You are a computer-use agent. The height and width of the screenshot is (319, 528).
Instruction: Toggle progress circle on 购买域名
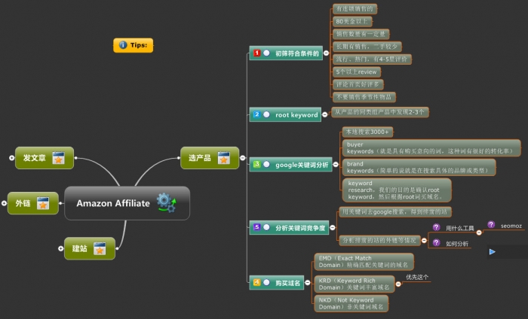tap(266, 282)
